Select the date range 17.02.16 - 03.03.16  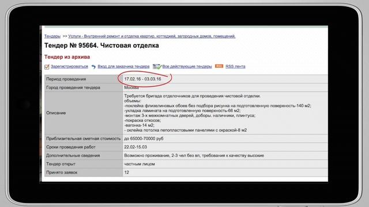click(142, 79)
